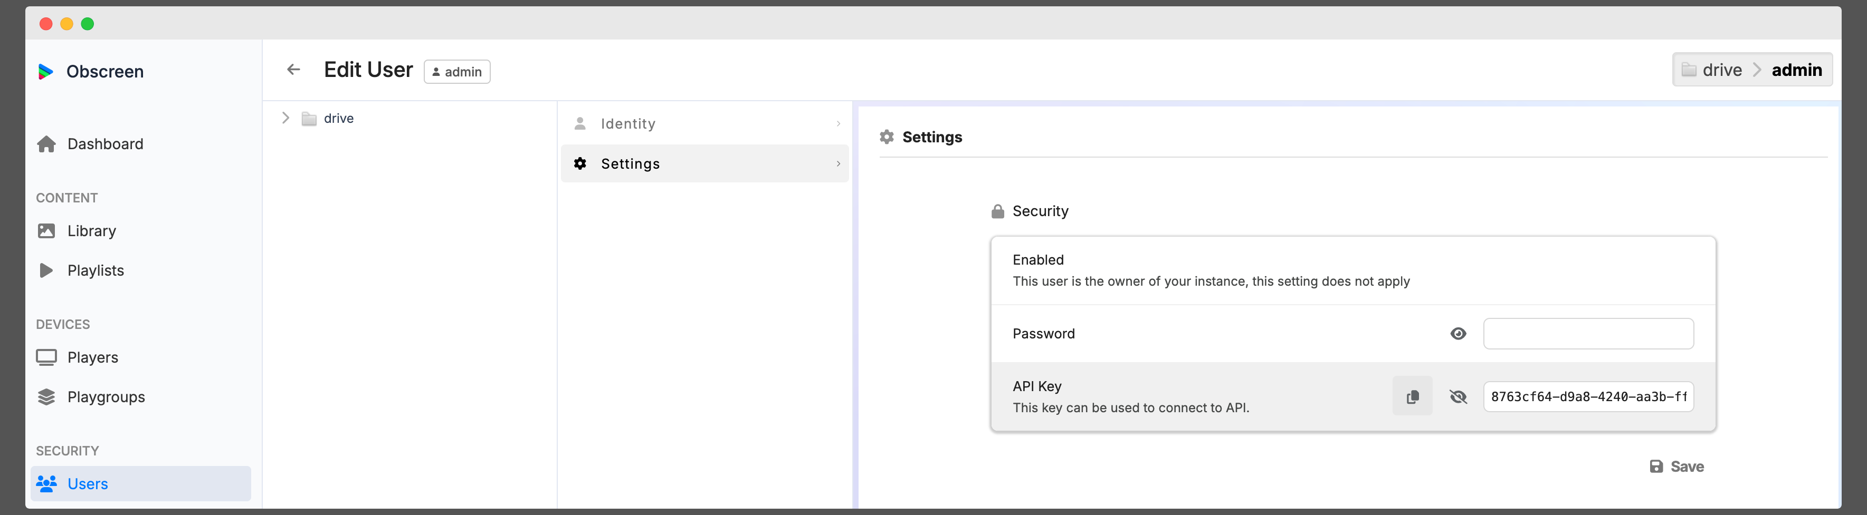Open the Playgroups page

[106, 397]
